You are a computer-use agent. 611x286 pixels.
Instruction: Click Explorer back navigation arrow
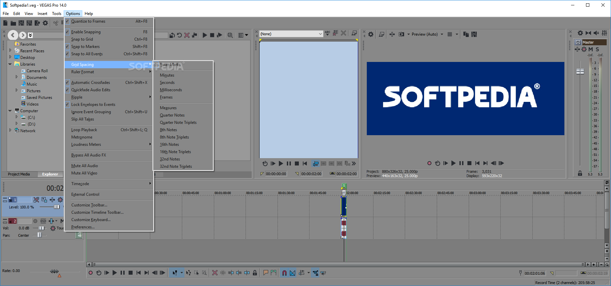pos(13,35)
